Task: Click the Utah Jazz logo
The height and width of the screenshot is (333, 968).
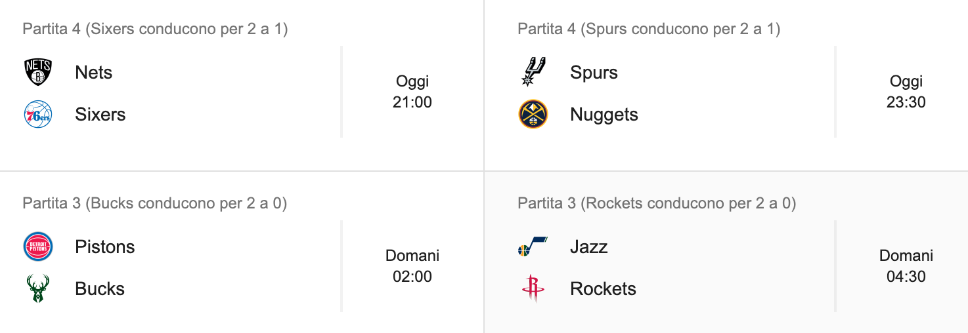Action: click(x=533, y=246)
